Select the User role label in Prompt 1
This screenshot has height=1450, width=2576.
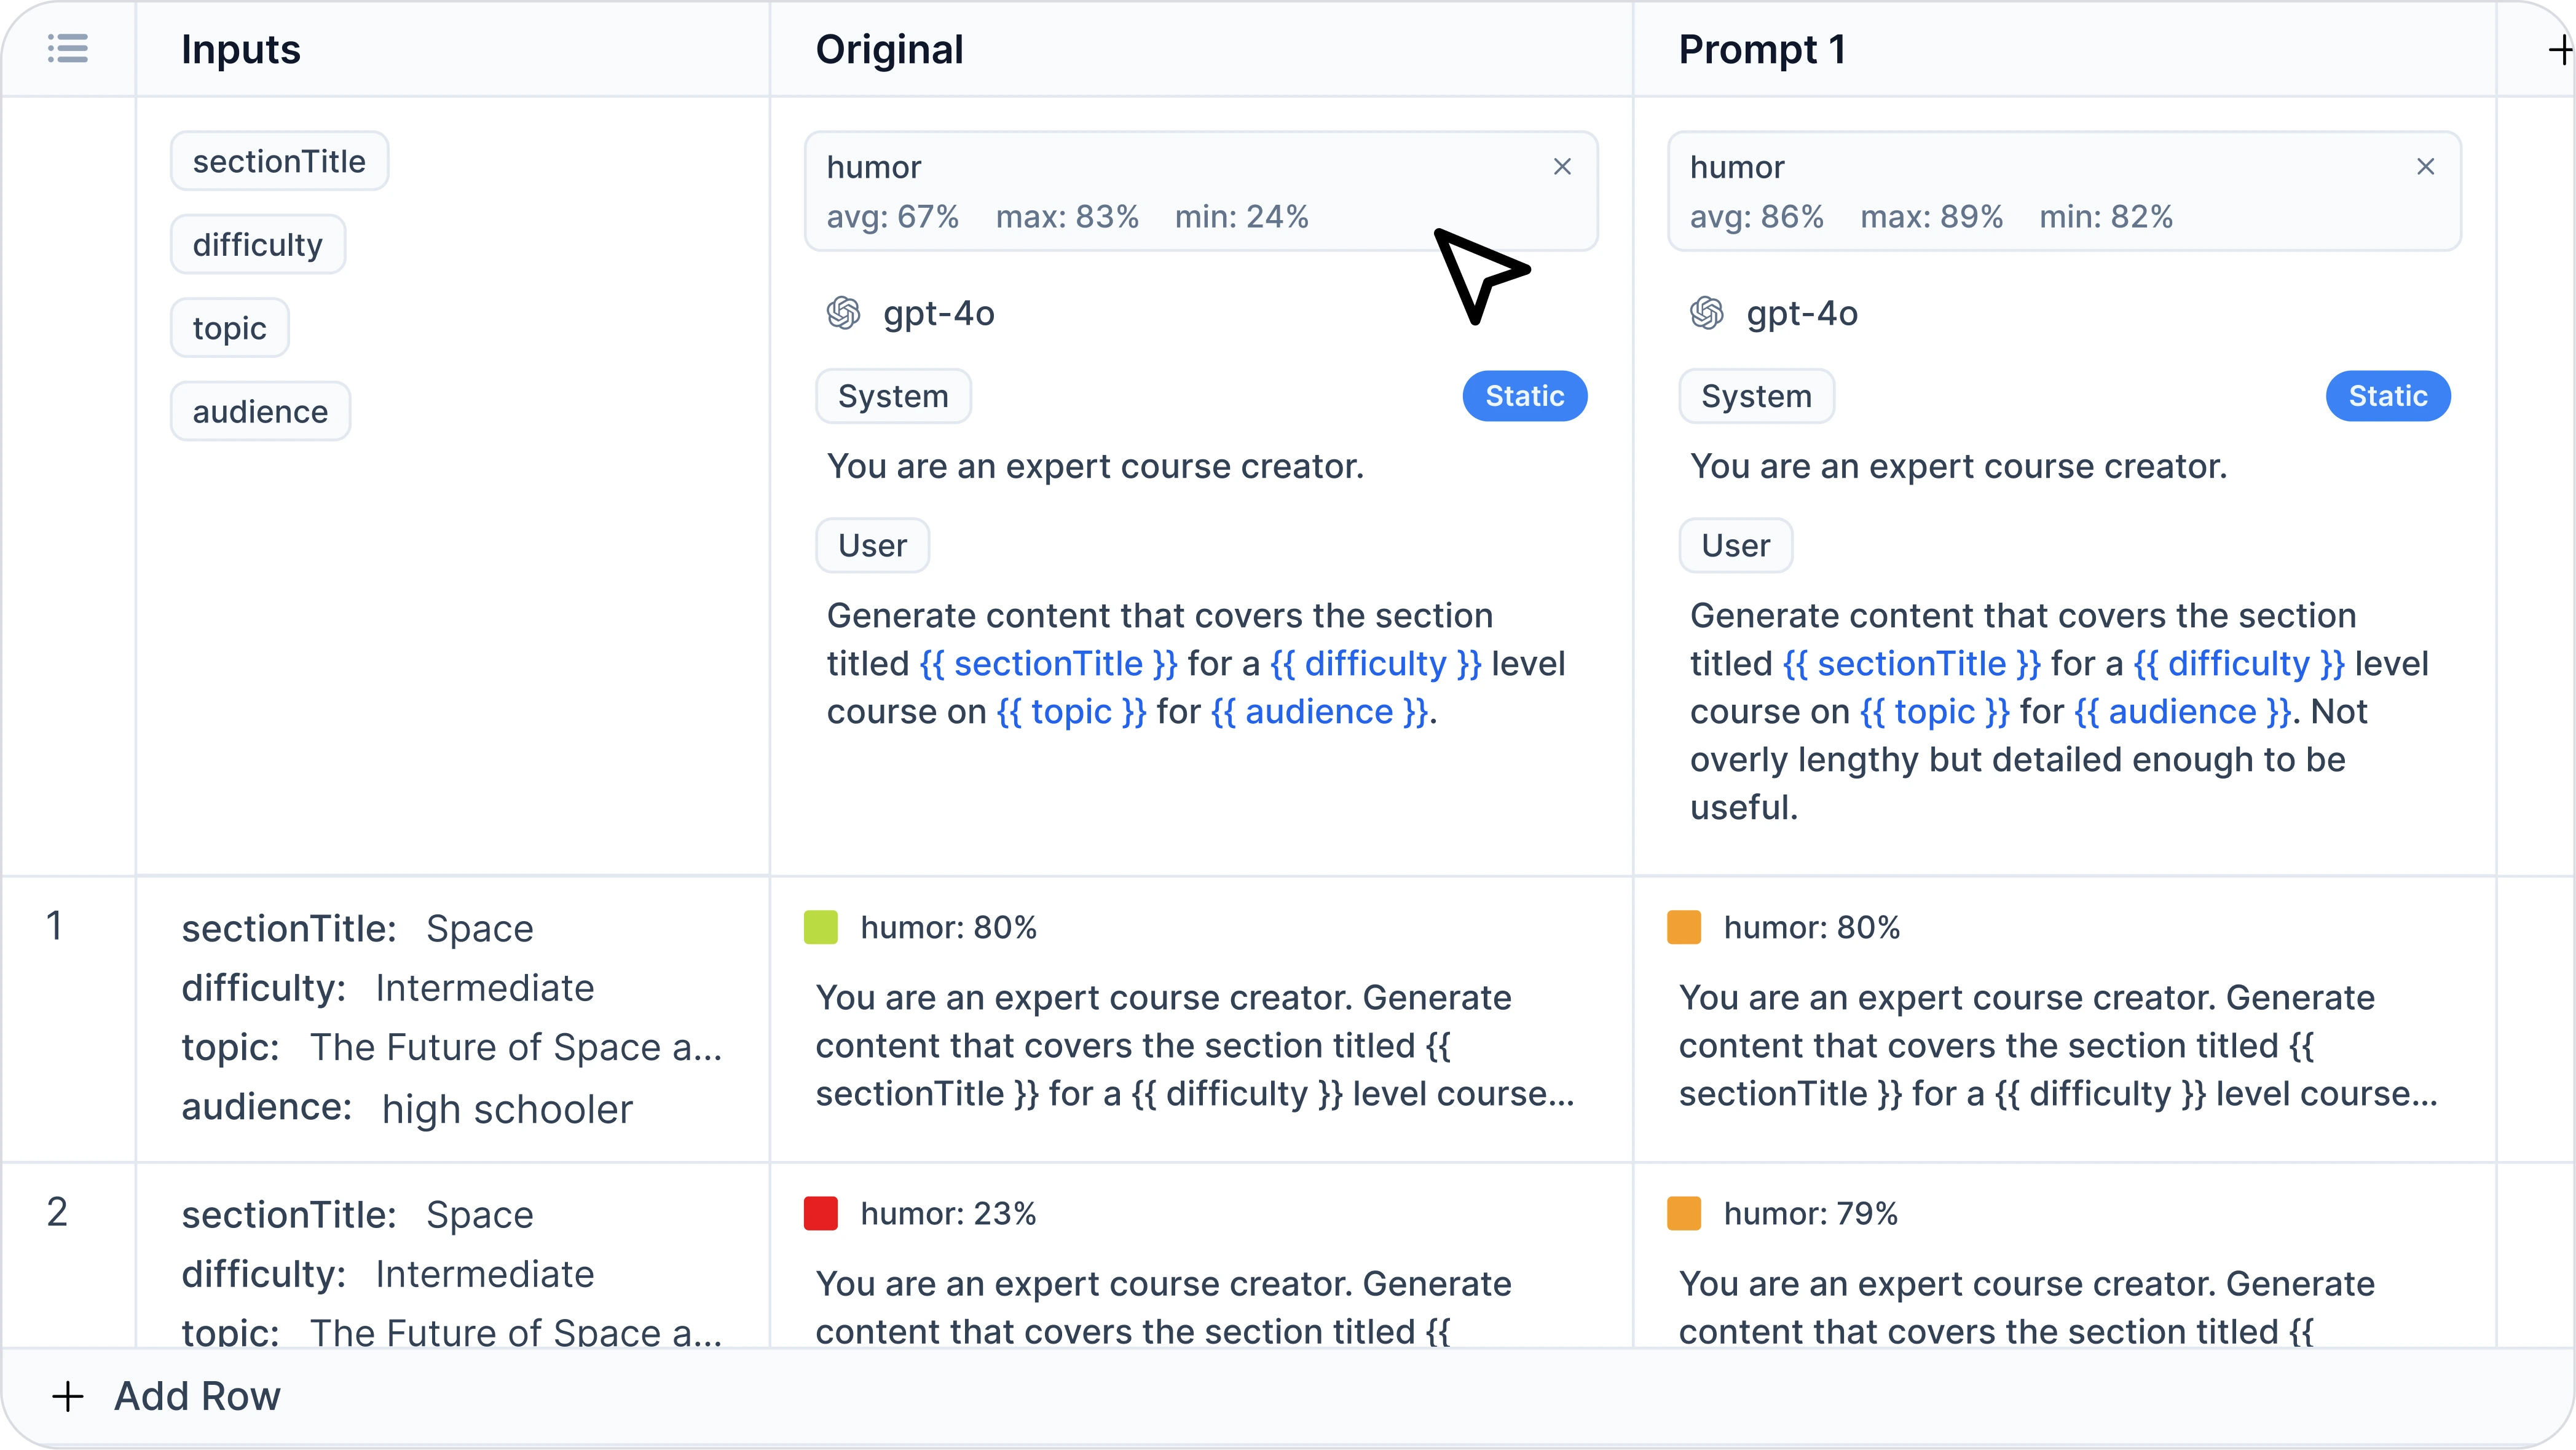[x=1735, y=545]
